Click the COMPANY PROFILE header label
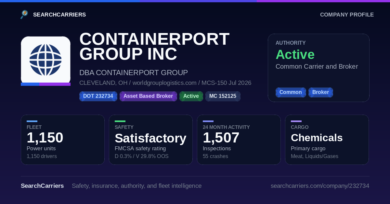Viewport: 390px width, 204px height. coord(347,15)
